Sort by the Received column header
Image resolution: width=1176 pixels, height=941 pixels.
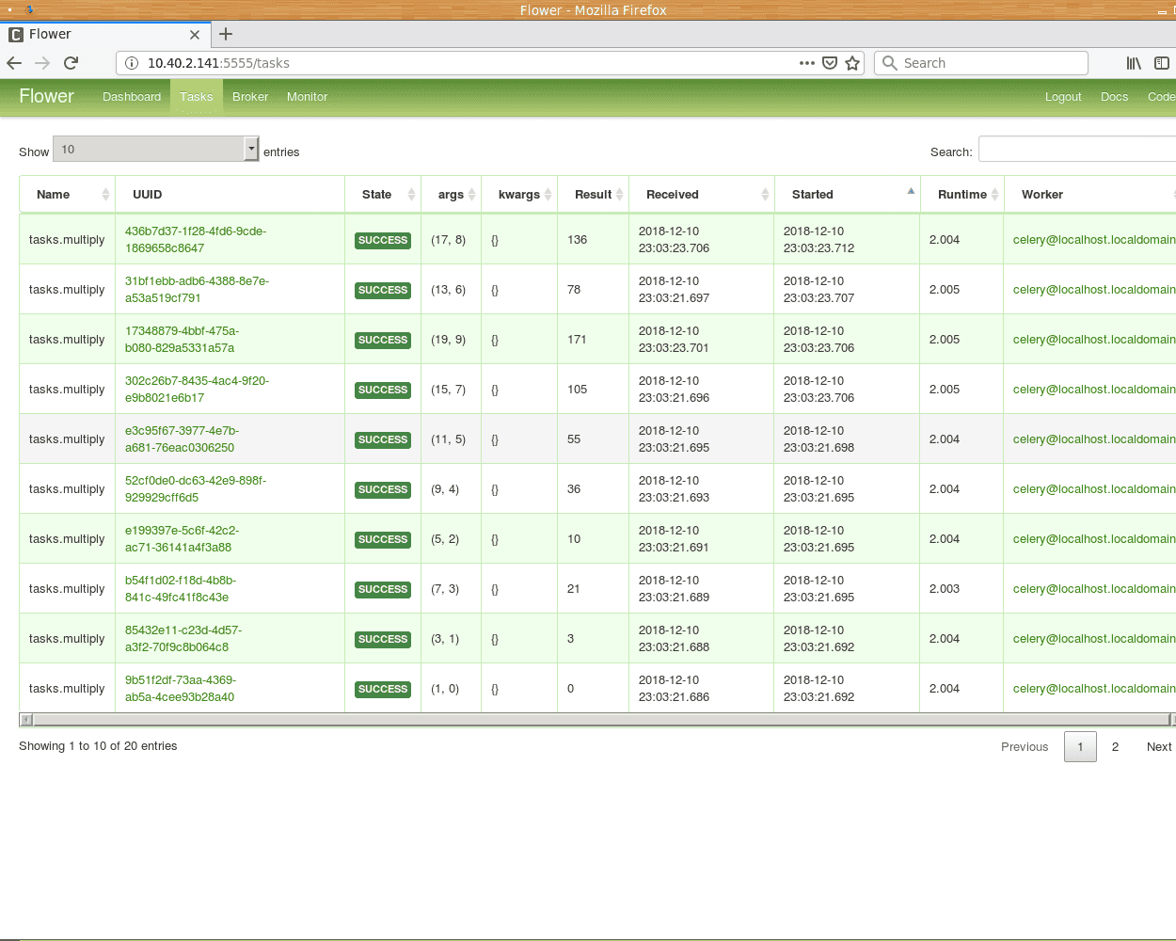[x=702, y=195]
